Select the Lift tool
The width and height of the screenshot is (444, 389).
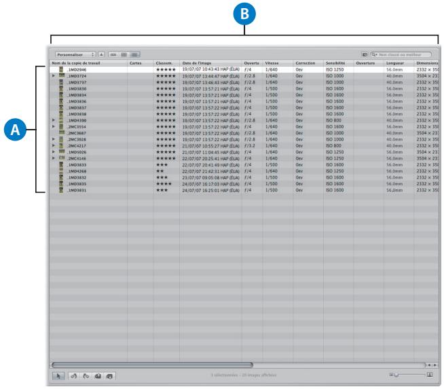pos(98,376)
